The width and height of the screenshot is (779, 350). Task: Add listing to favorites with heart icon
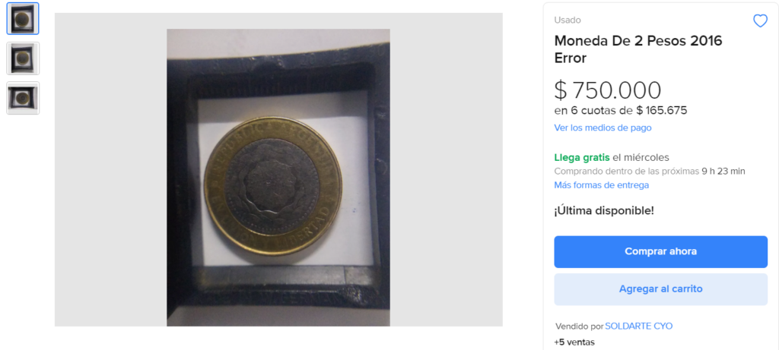point(760,20)
